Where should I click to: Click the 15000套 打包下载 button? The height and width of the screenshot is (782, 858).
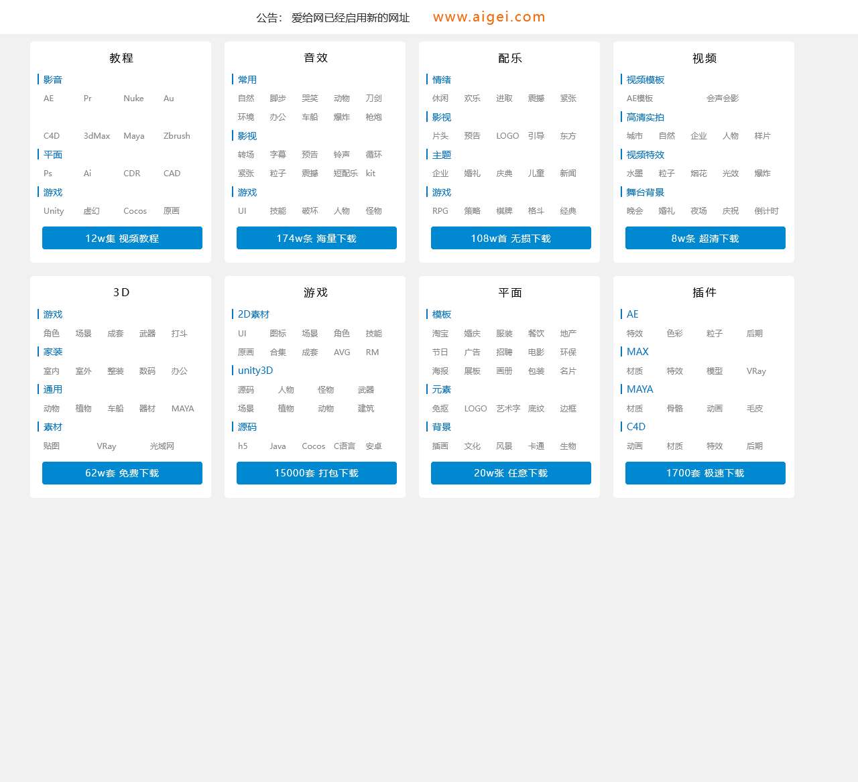pyautogui.click(x=316, y=473)
